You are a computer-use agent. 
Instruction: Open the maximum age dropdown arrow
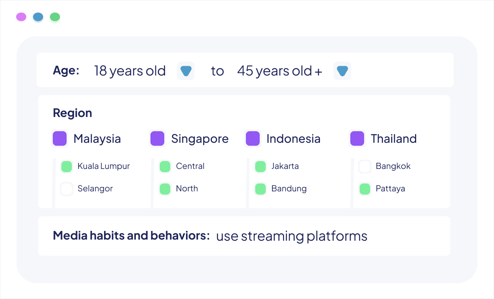pos(342,71)
